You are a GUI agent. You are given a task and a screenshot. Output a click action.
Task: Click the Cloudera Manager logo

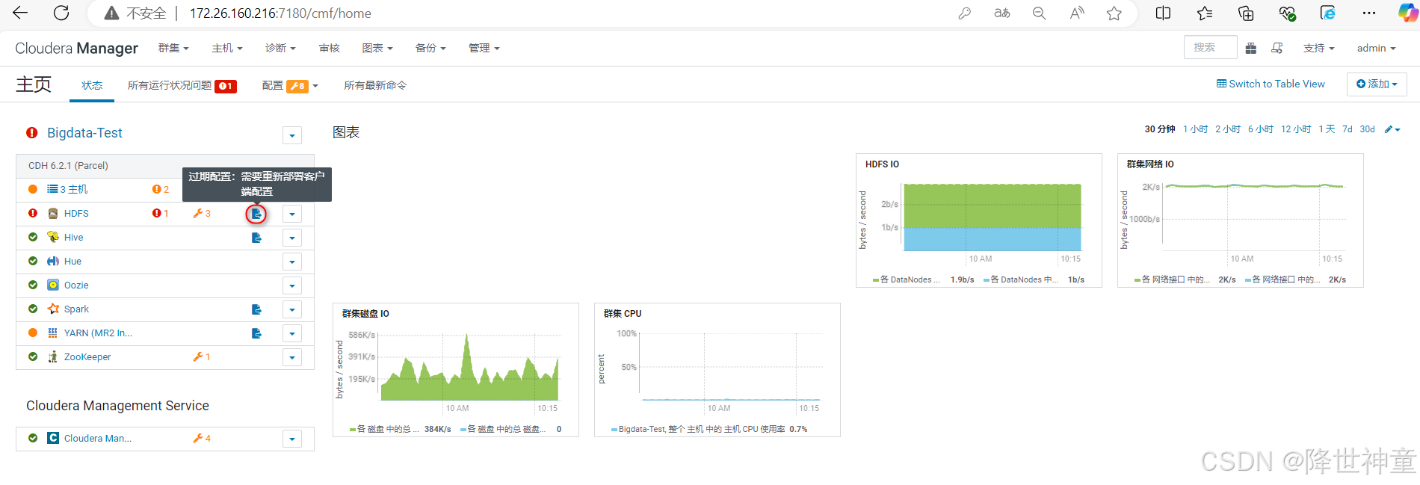(76, 48)
